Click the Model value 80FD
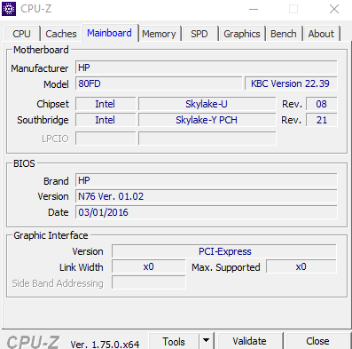The height and width of the screenshot is (349, 352). pos(159,83)
